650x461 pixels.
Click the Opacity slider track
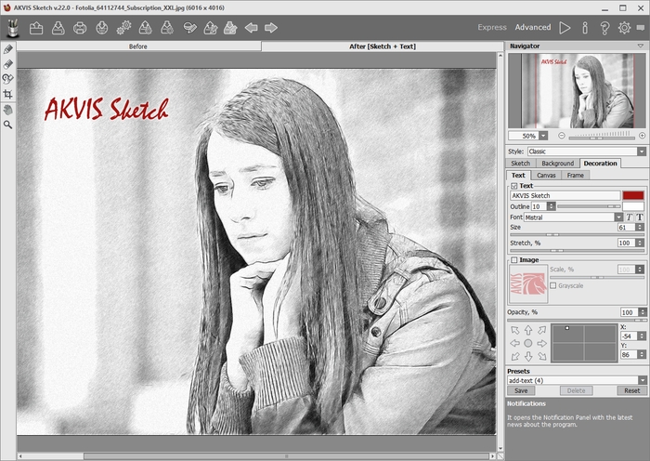click(577, 320)
